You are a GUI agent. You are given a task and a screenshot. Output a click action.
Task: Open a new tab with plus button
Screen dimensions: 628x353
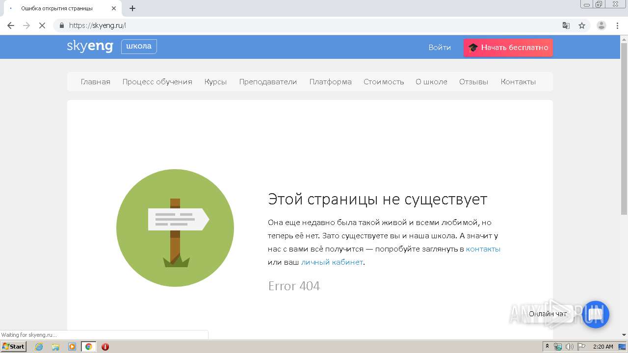[132, 8]
